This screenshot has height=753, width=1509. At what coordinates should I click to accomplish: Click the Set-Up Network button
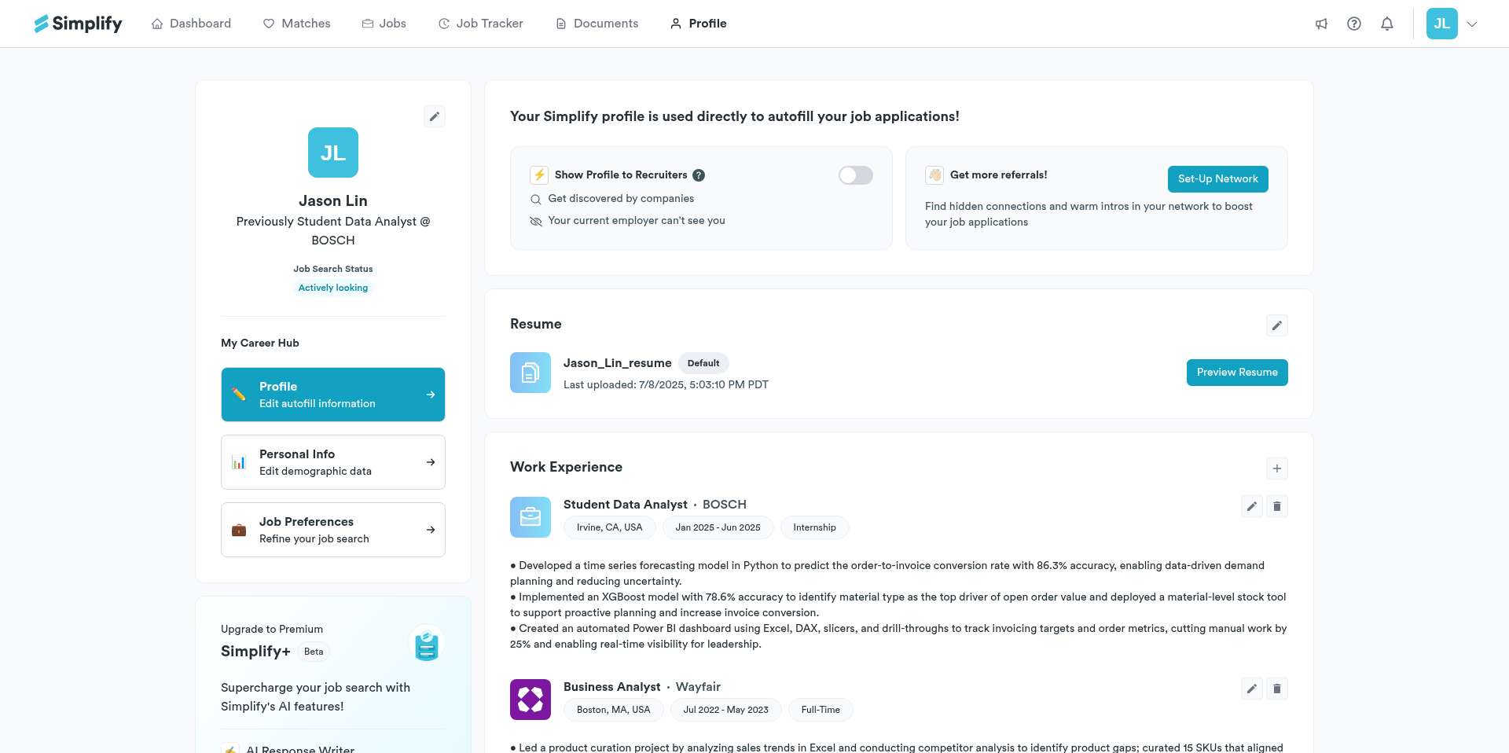pyautogui.click(x=1217, y=179)
